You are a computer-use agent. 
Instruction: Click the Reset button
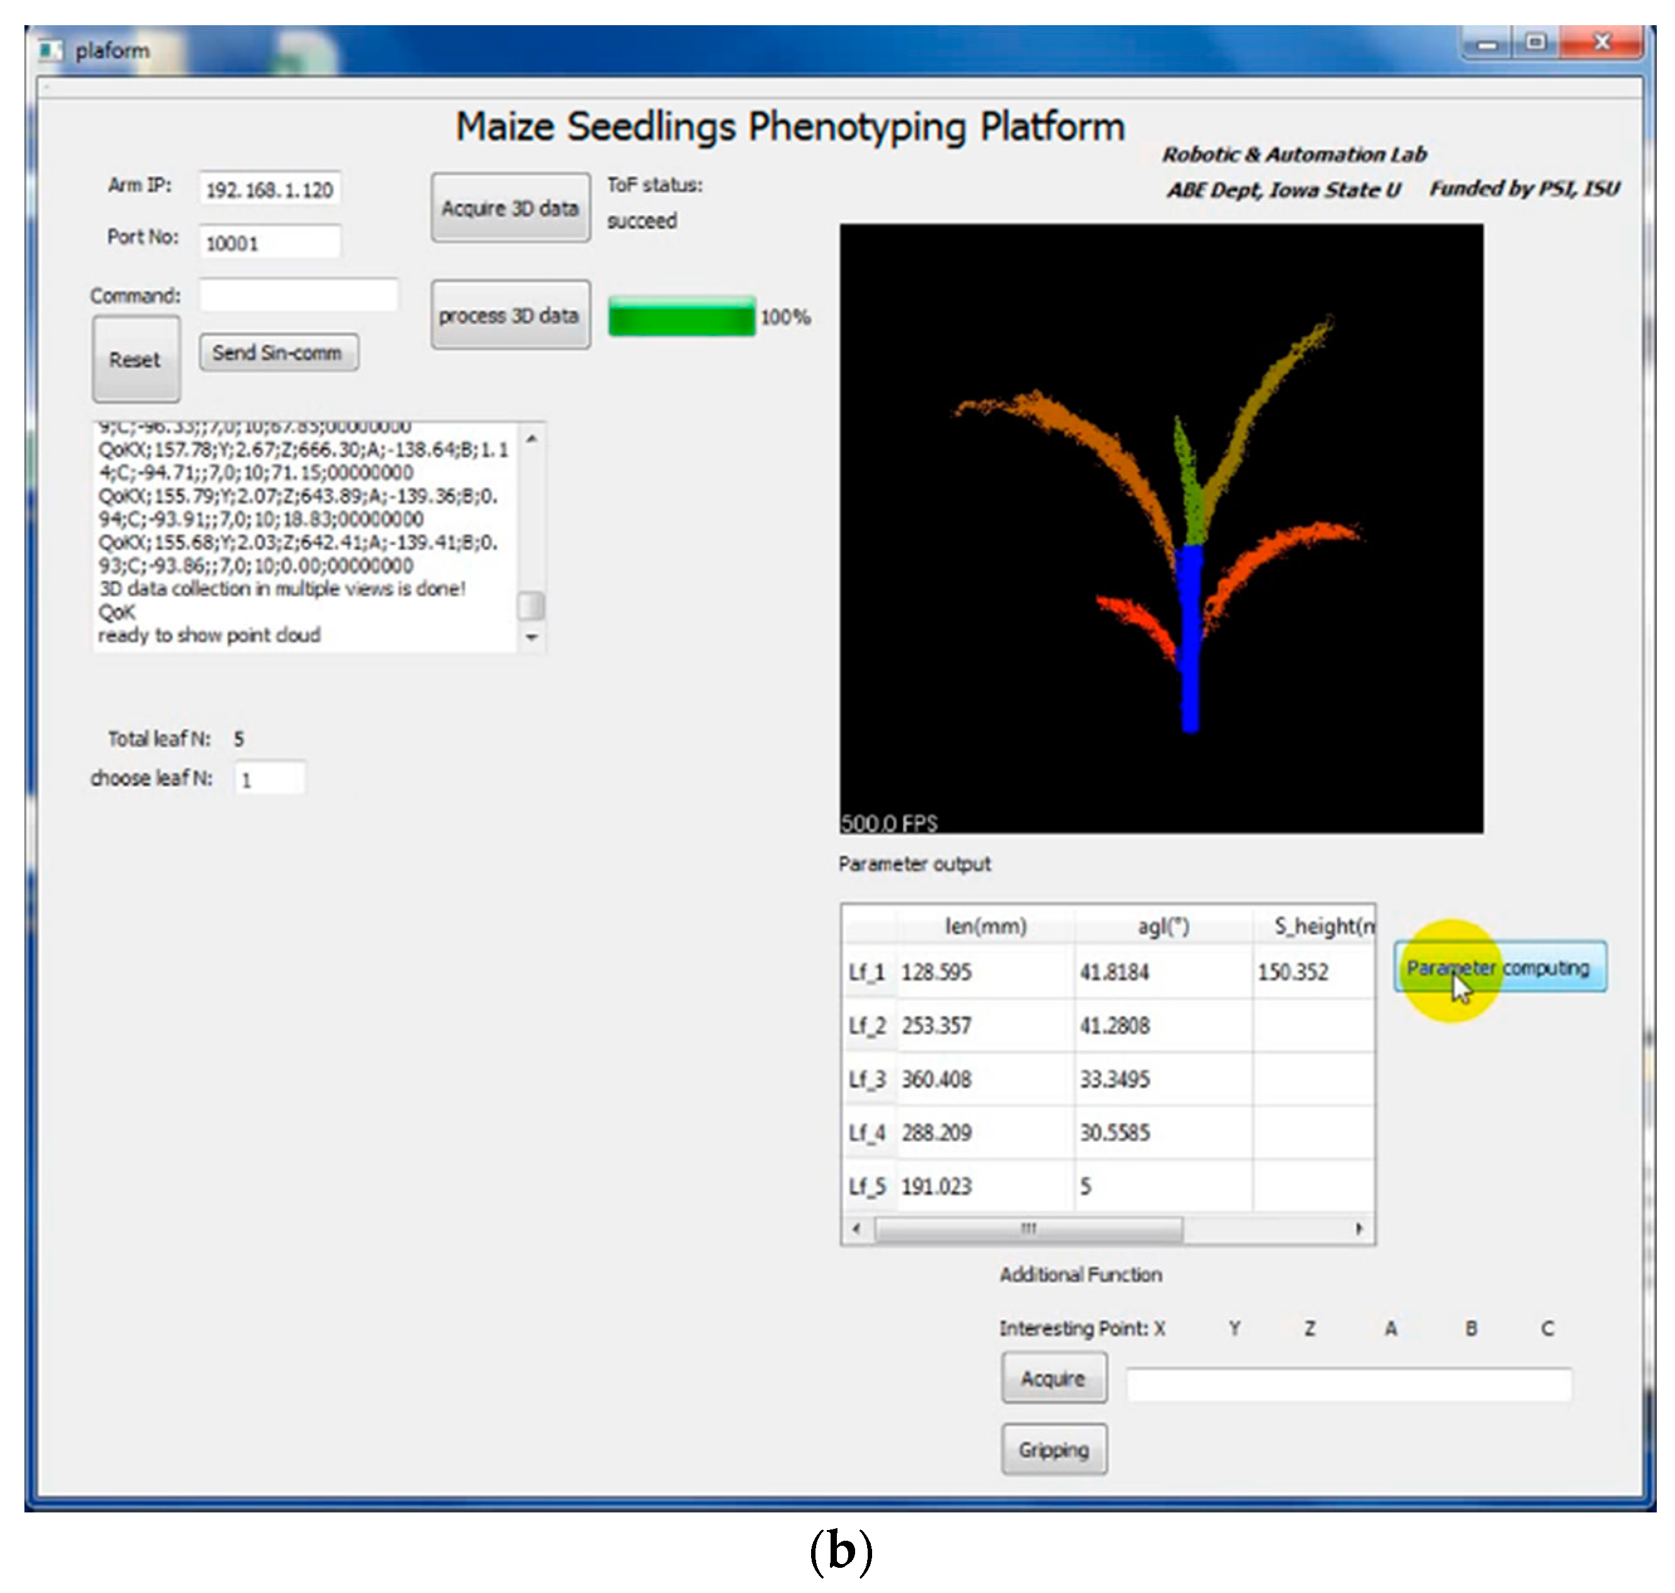coord(136,359)
